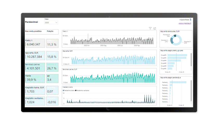The height and width of the screenshot is (125, 222).
Task: Click the Pokytis column header
Action: [50, 31]
